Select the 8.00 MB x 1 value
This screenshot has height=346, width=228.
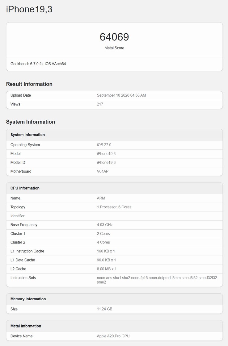(x=107, y=269)
